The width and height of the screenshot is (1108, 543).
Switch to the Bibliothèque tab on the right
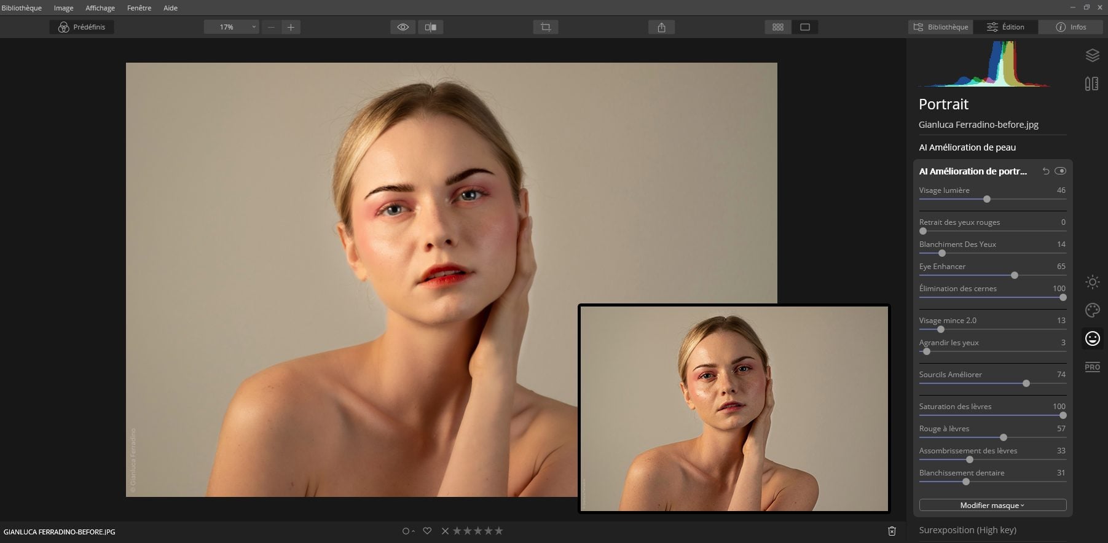940,27
